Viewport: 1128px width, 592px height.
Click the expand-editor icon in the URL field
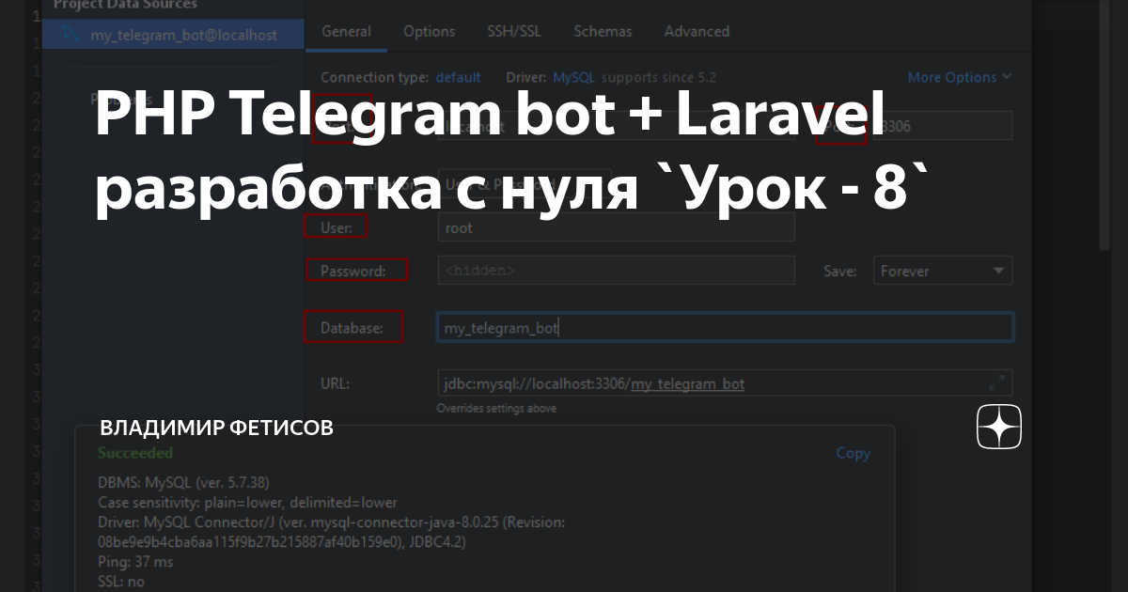(x=995, y=382)
